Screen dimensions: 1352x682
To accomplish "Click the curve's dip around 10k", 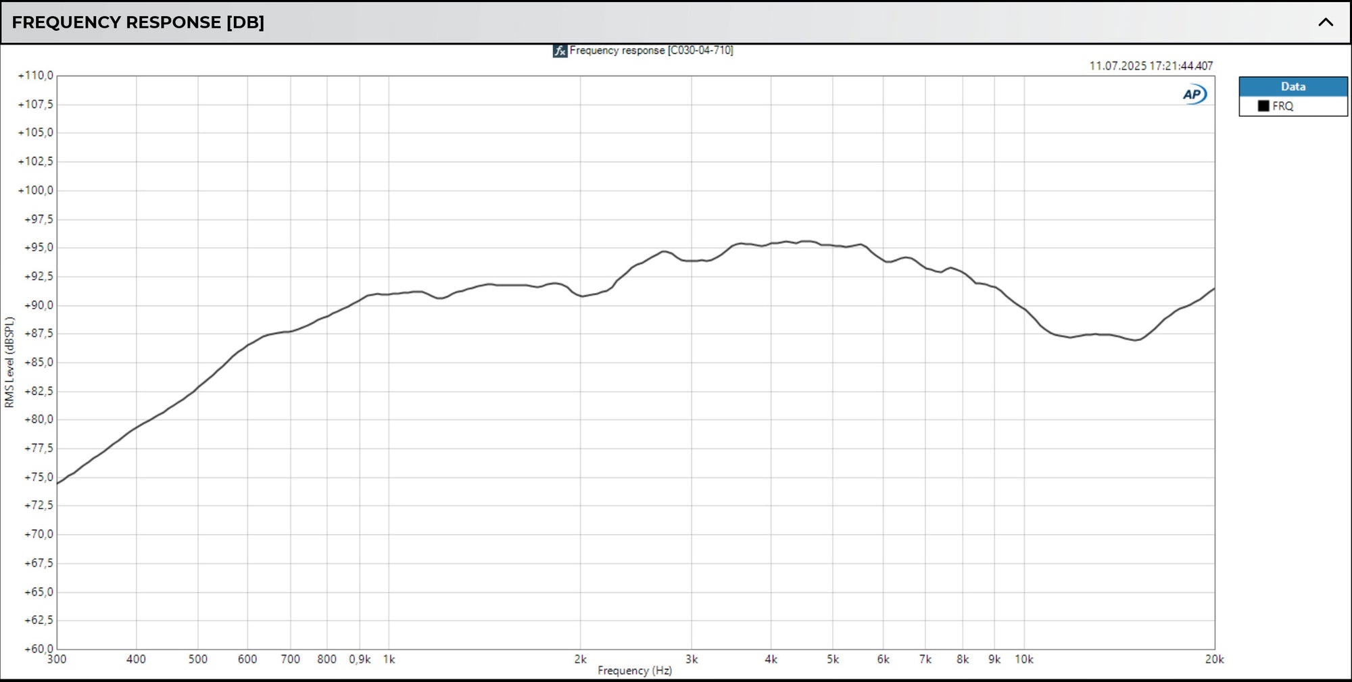I will click(x=1068, y=338).
